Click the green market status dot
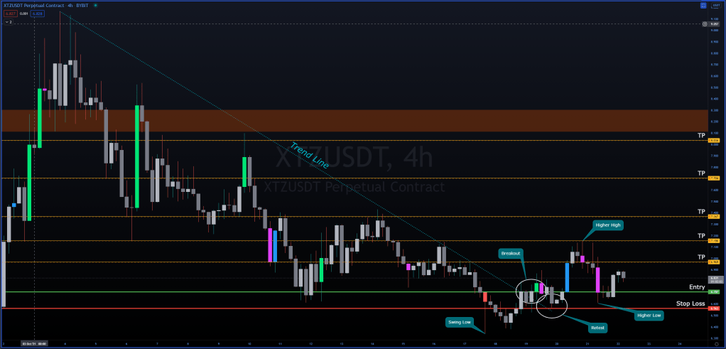The width and height of the screenshot is (726, 349). 95,6
